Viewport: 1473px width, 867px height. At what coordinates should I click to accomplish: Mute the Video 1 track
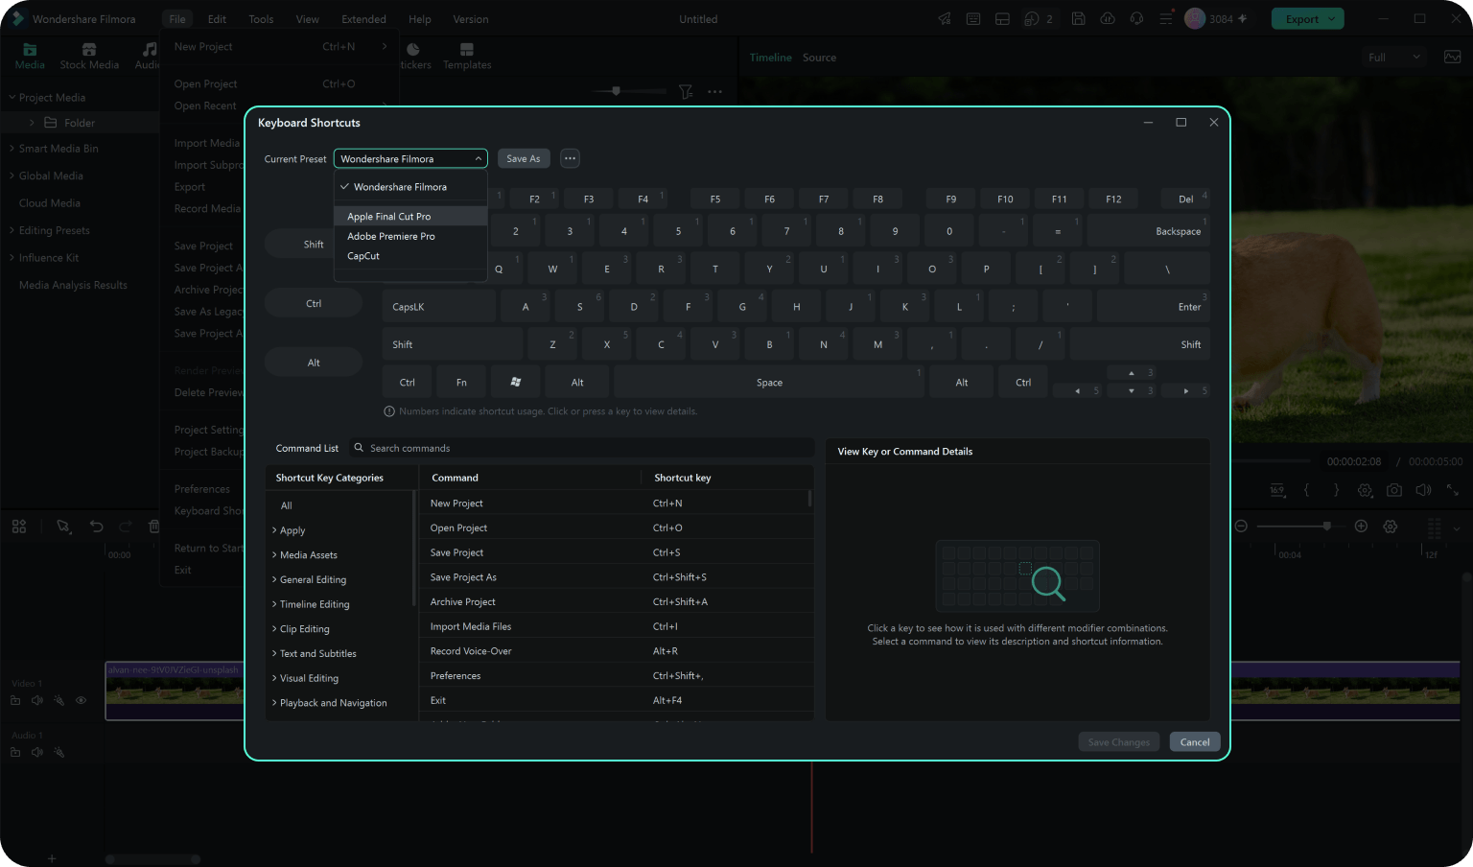[37, 700]
